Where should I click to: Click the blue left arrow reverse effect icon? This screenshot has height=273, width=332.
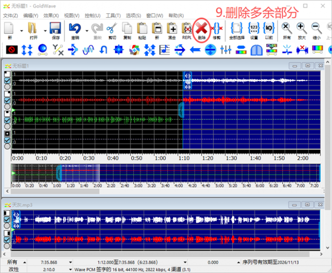tap(195, 50)
